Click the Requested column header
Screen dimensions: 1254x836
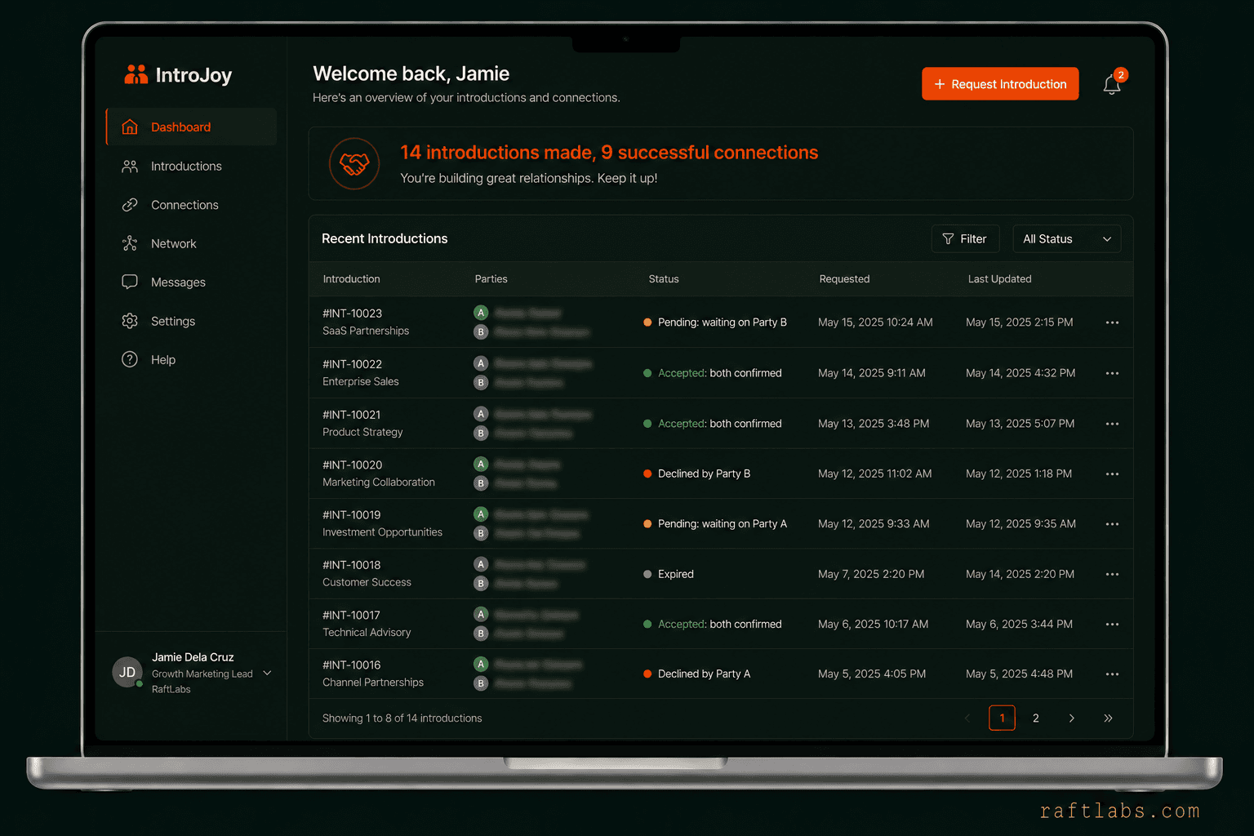pos(844,279)
